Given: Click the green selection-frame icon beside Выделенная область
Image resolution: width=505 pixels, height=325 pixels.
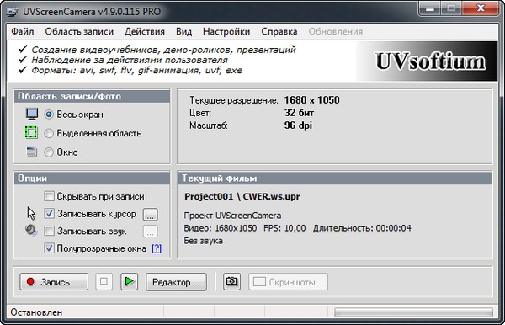Looking at the screenshot, I should 31,132.
